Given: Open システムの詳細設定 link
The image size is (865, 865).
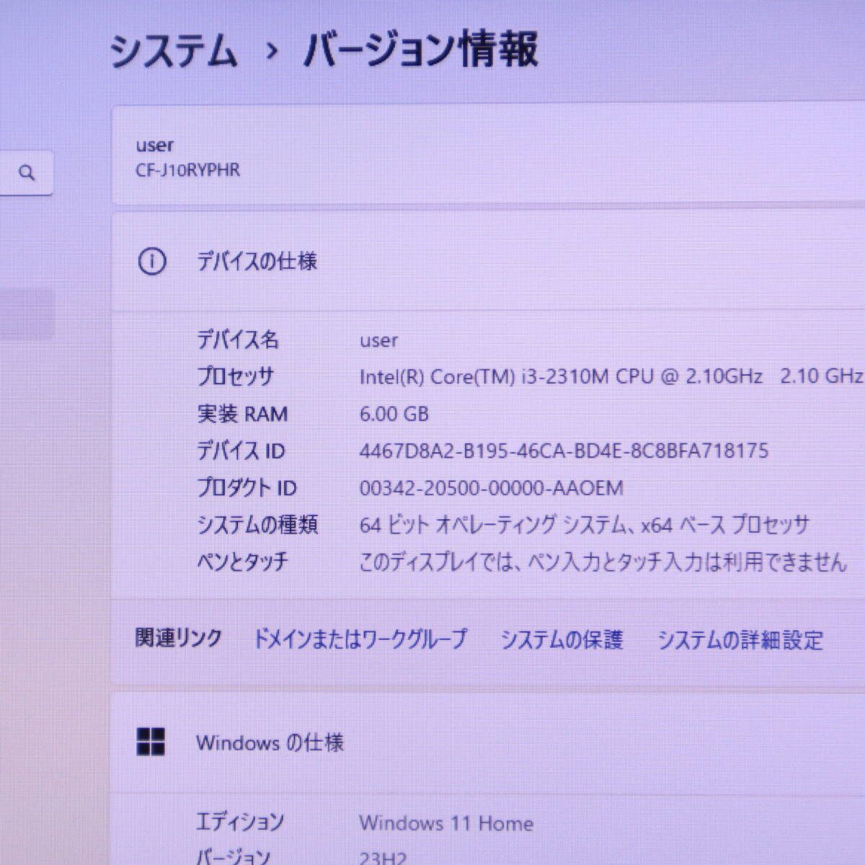Looking at the screenshot, I should [x=740, y=639].
